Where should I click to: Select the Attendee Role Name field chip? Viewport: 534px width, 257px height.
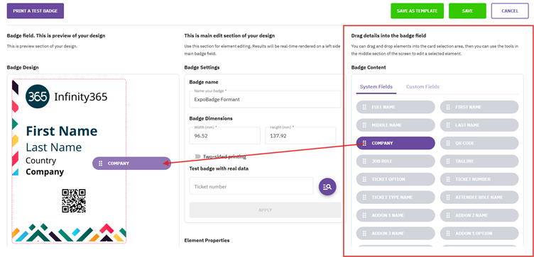pos(479,197)
